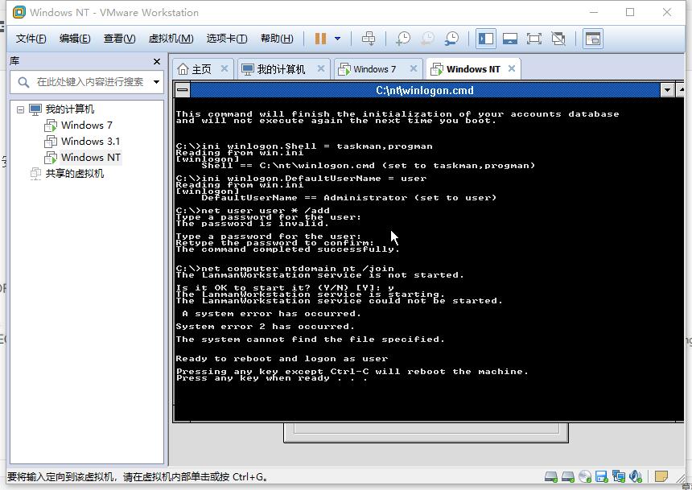Switch to the 我的计算机 tab
The width and height of the screenshot is (692, 490).
point(281,69)
